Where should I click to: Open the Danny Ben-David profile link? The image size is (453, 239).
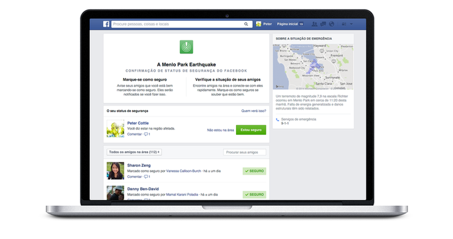click(143, 189)
